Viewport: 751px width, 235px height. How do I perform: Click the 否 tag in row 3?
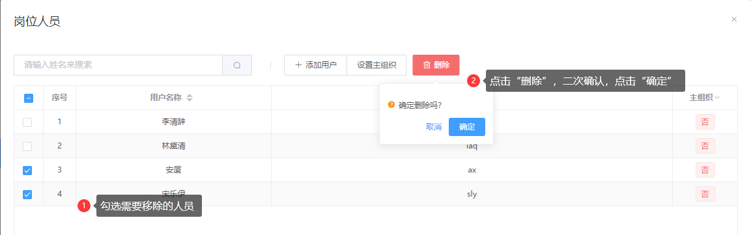click(705, 170)
